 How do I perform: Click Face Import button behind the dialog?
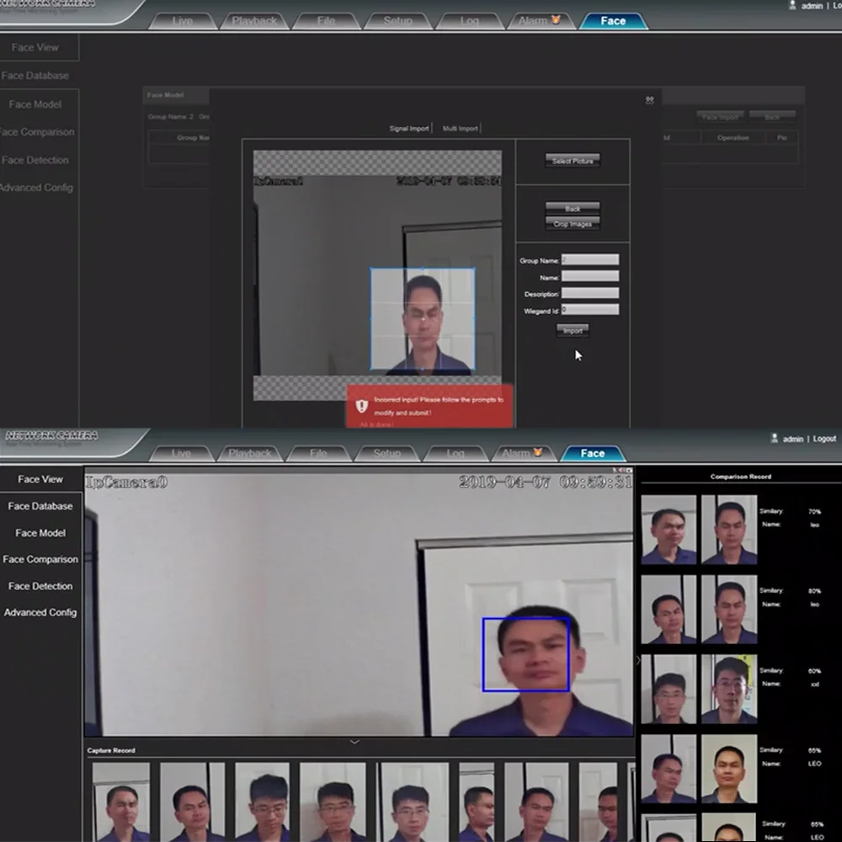[720, 116]
